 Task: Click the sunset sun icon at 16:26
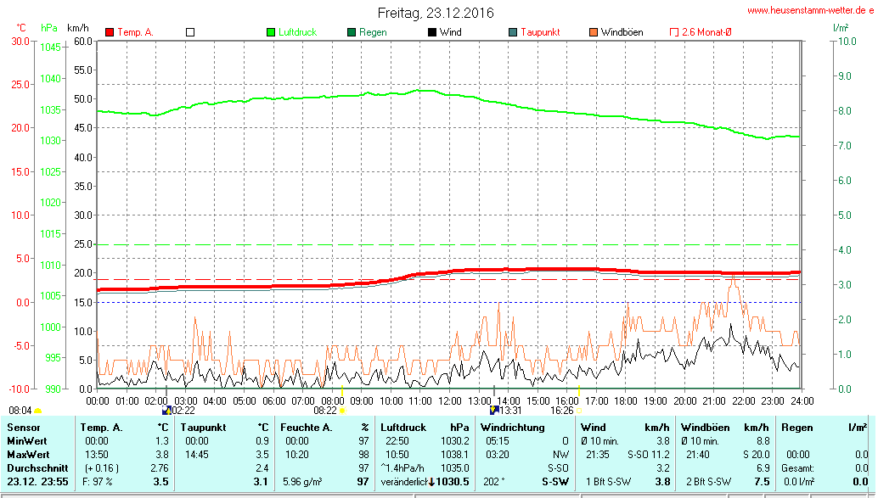pyautogui.click(x=580, y=411)
